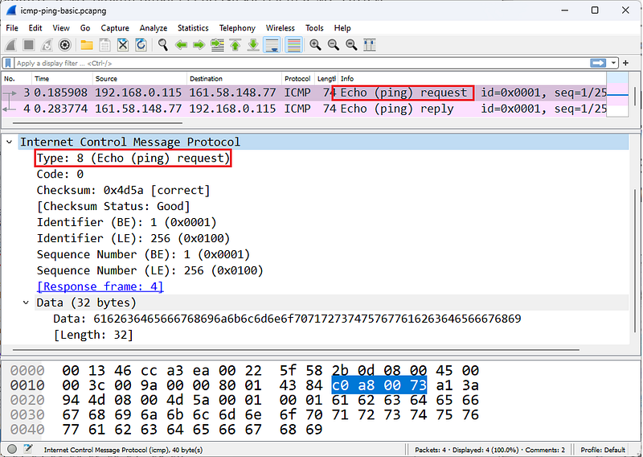This screenshot has height=457, width=643.
Task: Select Sequence Number (LE): 256 field
Action: (x=149, y=270)
